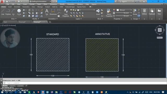Click the Insert block icon

click(x=98, y=12)
